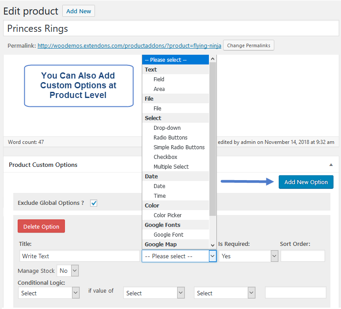Image resolution: width=341 pixels, height=309 pixels.
Task: Open the product permalink URL
Action: coord(129,45)
